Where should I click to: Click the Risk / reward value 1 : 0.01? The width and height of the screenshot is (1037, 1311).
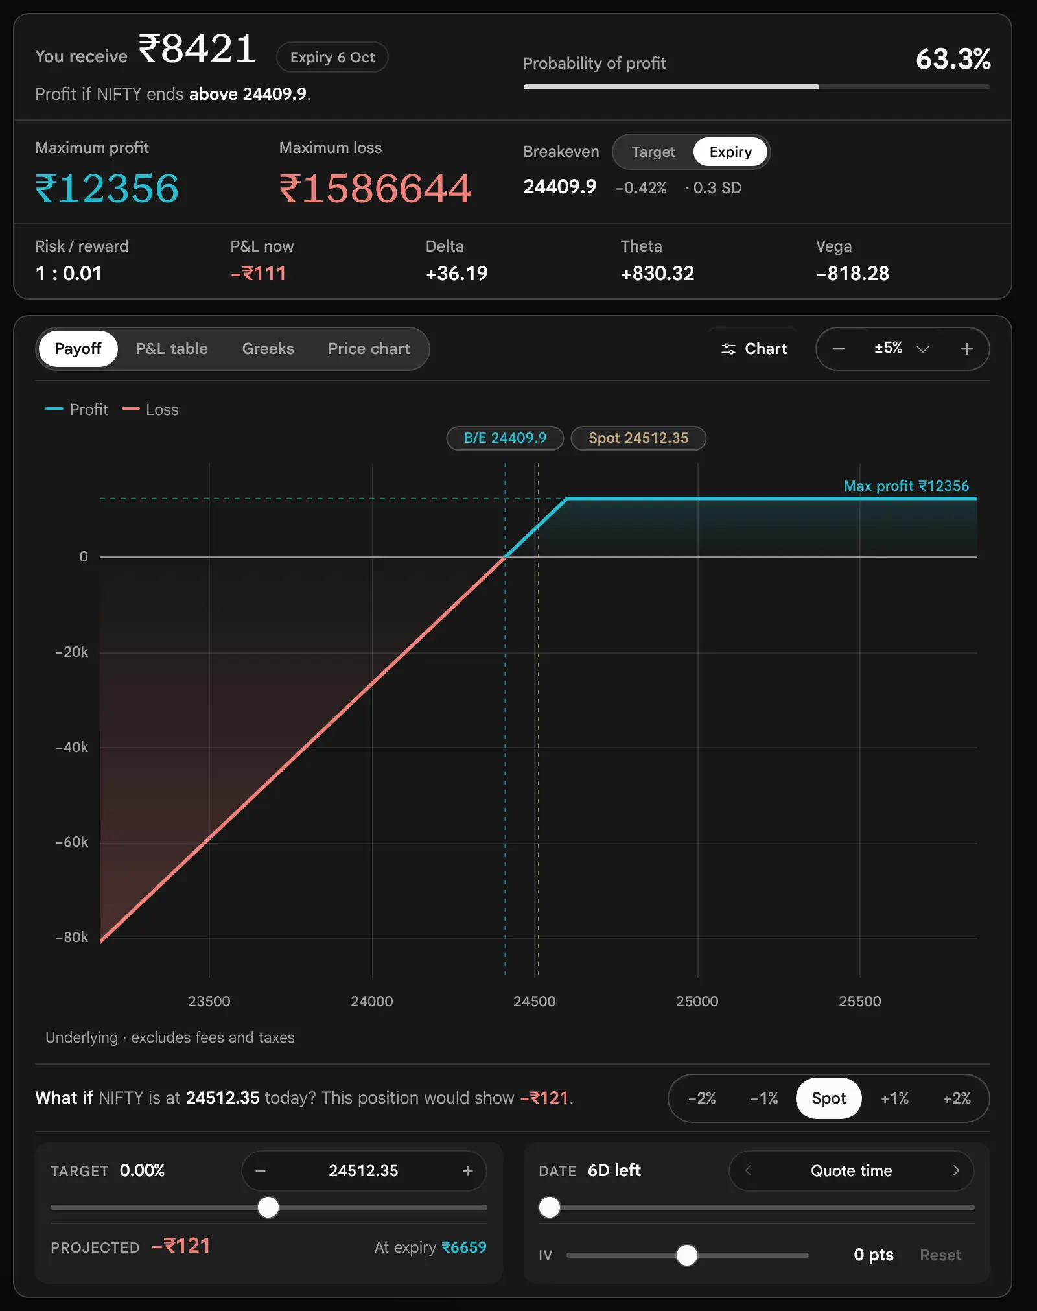[x=69, y=274]
